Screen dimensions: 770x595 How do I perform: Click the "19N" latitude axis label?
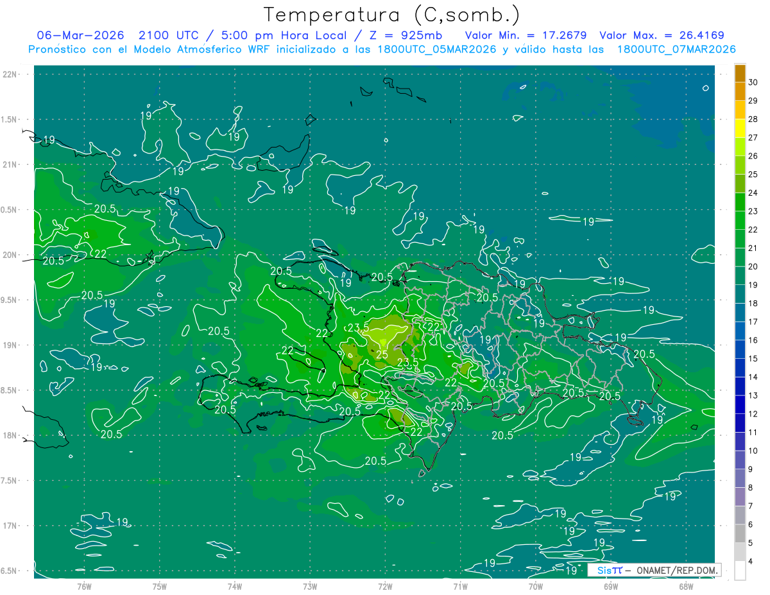click(11, 345)
